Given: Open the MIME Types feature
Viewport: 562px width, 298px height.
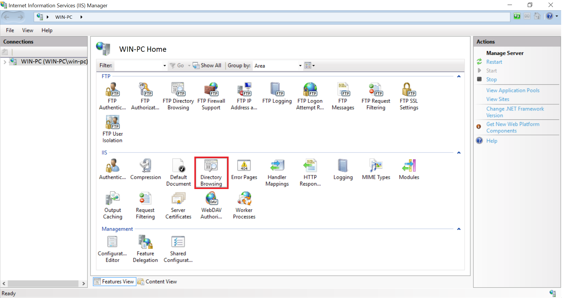Looking at the screenshot, I should (x=376, y=169).
